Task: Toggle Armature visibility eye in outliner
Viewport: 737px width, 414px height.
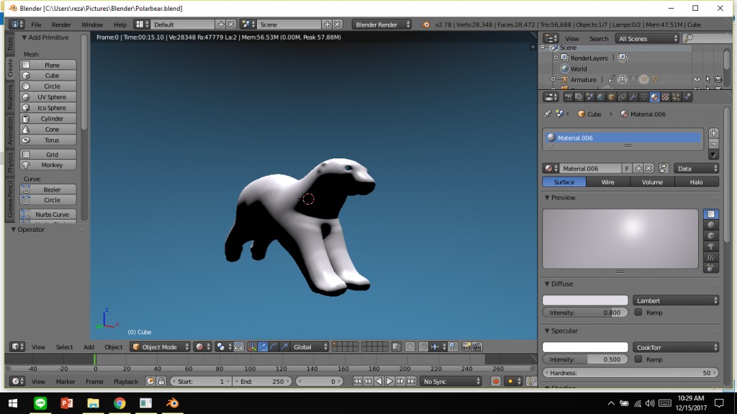Action: tap(697, 80)
